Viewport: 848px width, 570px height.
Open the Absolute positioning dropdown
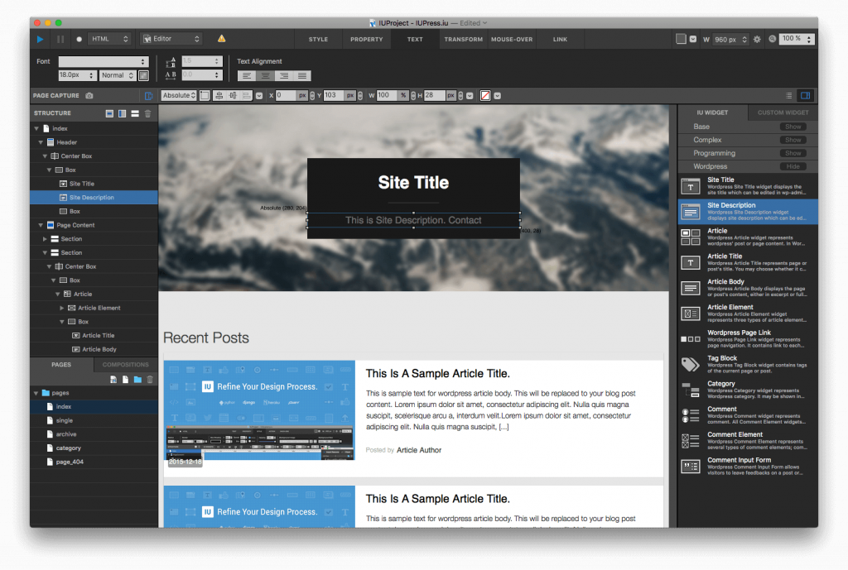(x=179, y=96)
